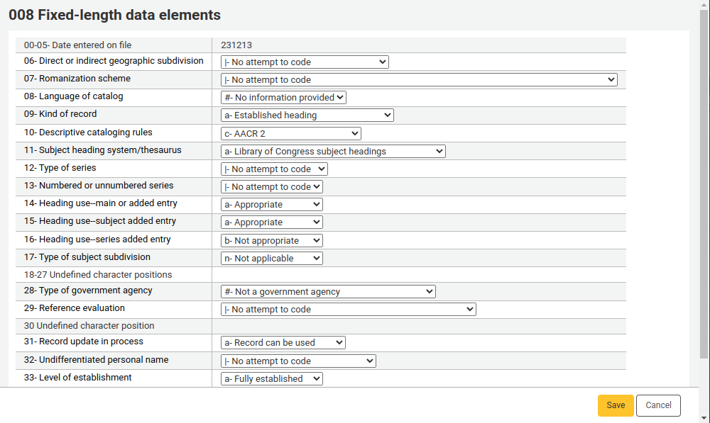Viewport: 710px width, 423px height.
Task: Open the 'Descriptive cataloging rules' dropdown showing AACR 2
Action: coord(290,133)
